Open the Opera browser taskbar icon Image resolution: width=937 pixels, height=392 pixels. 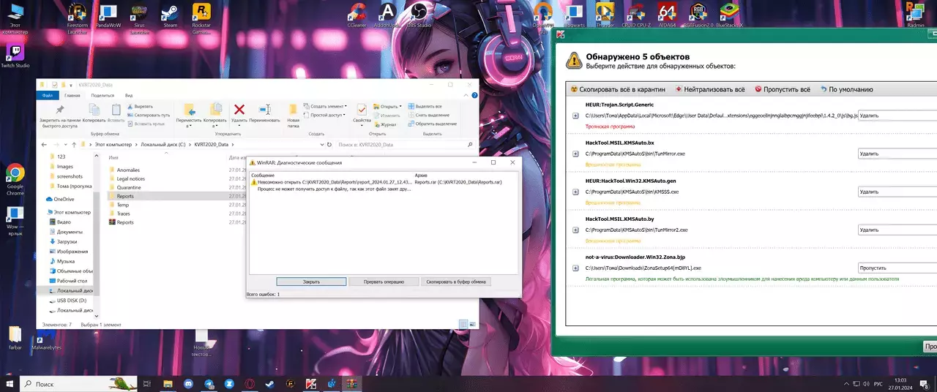[250, 383]
